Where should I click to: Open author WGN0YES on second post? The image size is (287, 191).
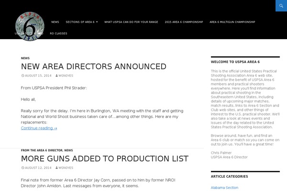[x=66, y=168]
